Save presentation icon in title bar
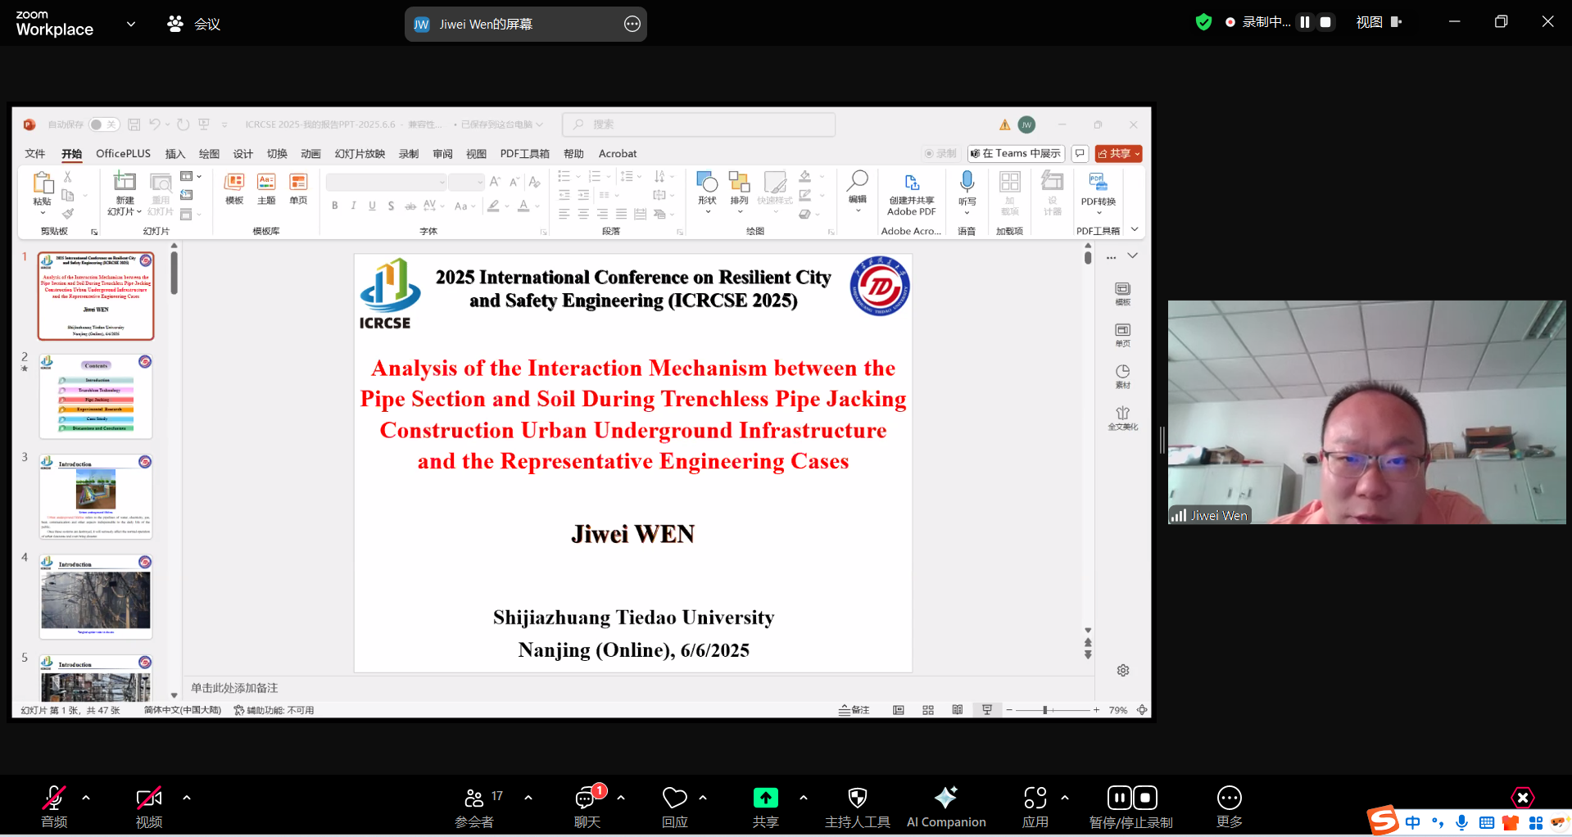 click(x=134, y=124)
